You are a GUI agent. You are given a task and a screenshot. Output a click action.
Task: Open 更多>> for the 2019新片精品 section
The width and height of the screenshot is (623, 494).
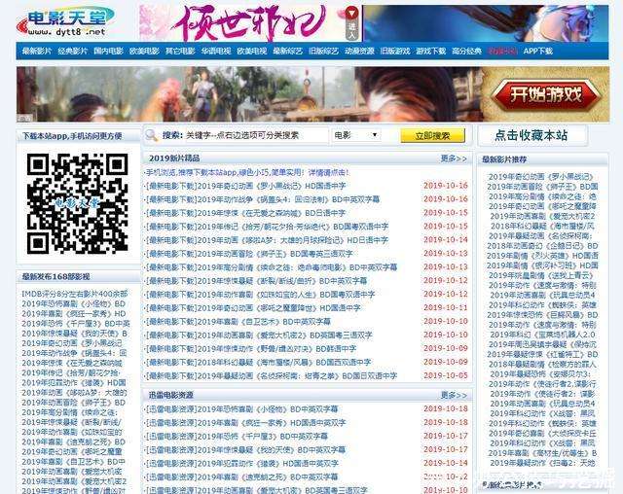point(454,159)
